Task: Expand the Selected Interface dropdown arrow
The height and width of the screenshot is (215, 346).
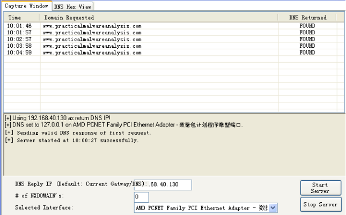Action: [273, 208]
